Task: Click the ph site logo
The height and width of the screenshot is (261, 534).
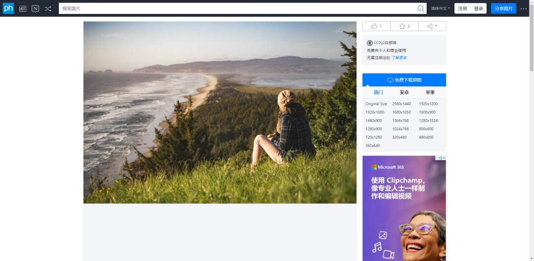Action: coord(8,8)
